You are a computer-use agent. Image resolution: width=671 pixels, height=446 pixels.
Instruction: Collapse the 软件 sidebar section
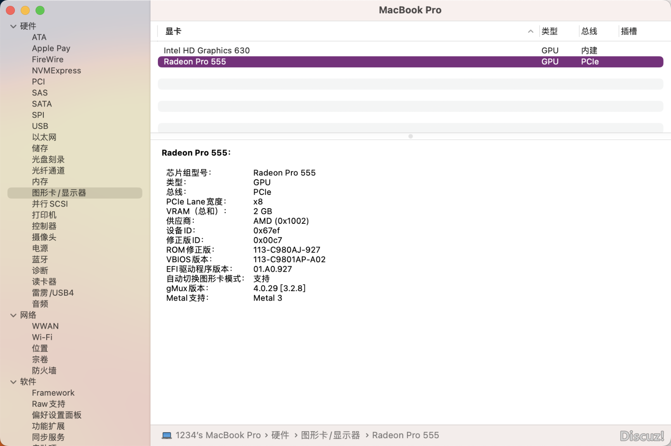coord(13,382)
